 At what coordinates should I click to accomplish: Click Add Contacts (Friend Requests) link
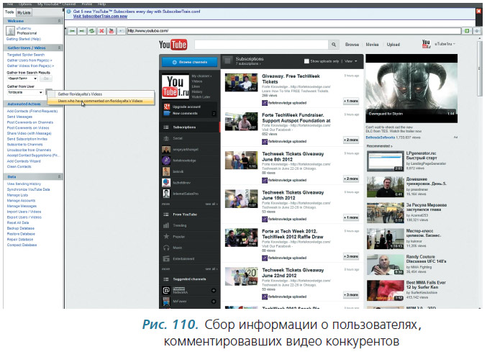pyautogui.click(x=32, y=111)
